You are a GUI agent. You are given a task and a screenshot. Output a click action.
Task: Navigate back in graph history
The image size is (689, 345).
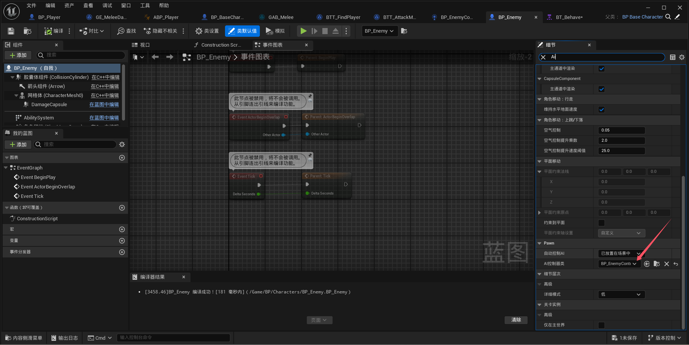coord(155,57)
